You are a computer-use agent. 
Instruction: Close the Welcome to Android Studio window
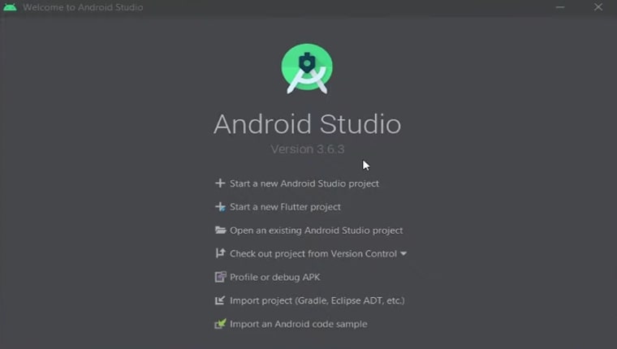(598, 7)
